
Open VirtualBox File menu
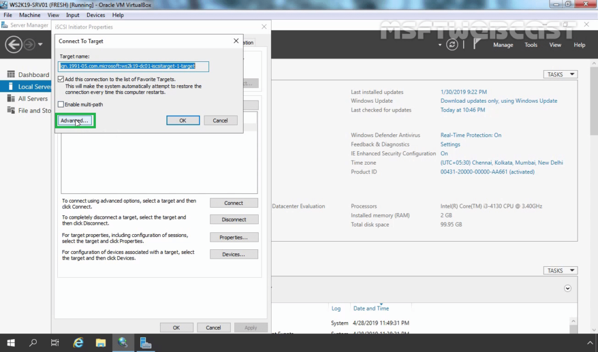8,15
